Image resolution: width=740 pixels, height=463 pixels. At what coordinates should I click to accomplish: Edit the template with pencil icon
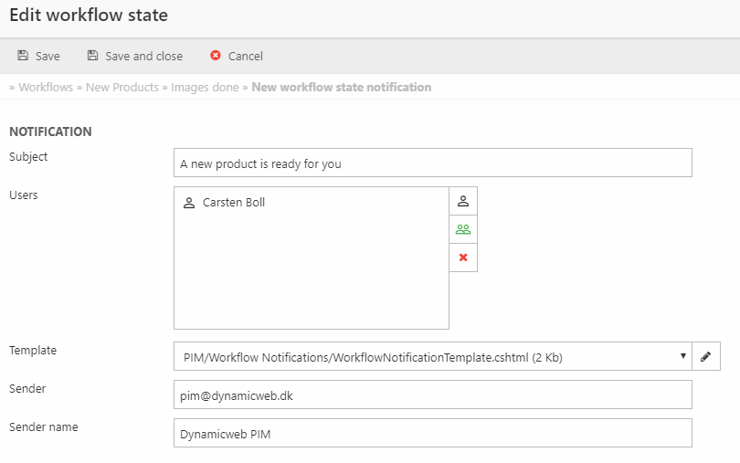click(x=706, y=357)
